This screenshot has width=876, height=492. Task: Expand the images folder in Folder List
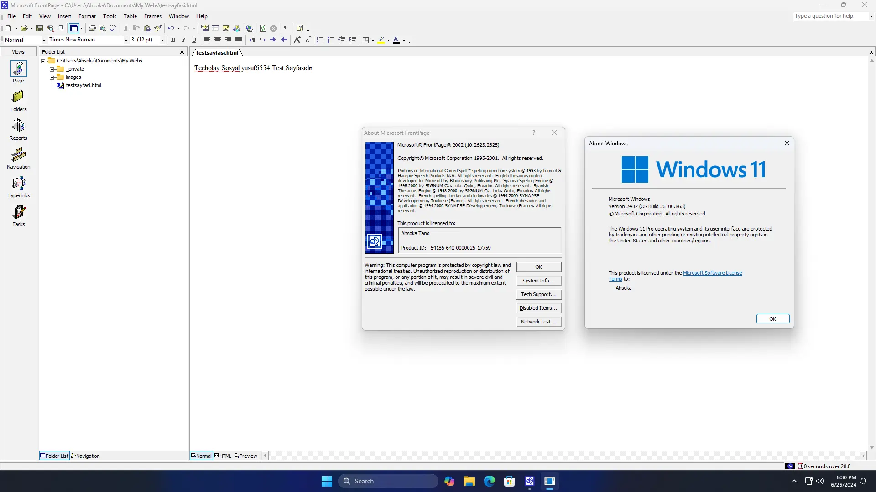pos(52,77)
